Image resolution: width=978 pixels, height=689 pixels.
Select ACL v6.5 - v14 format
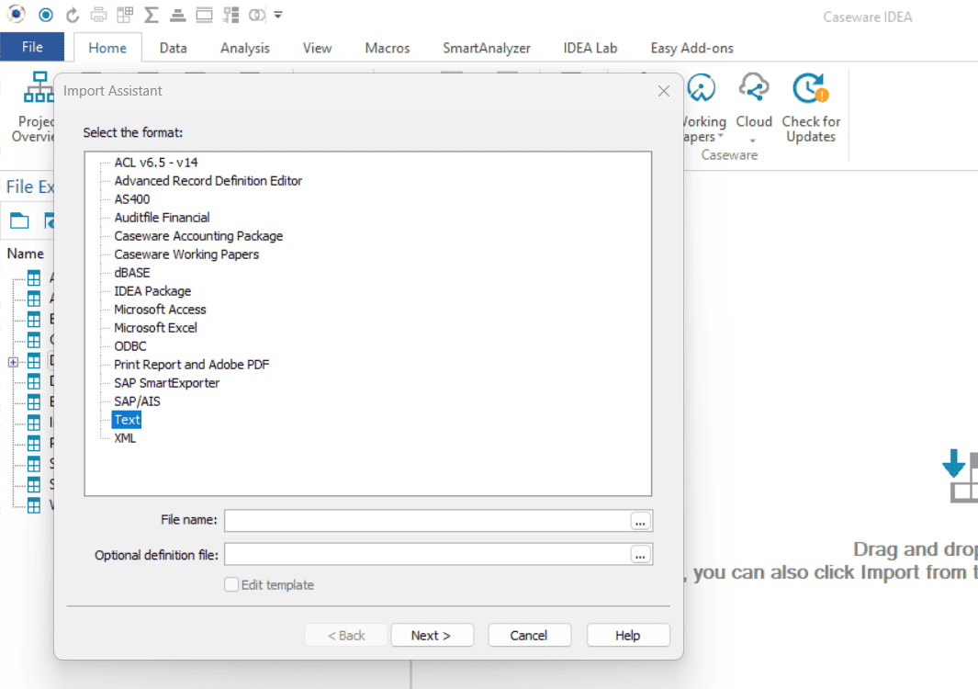[156, 163]
